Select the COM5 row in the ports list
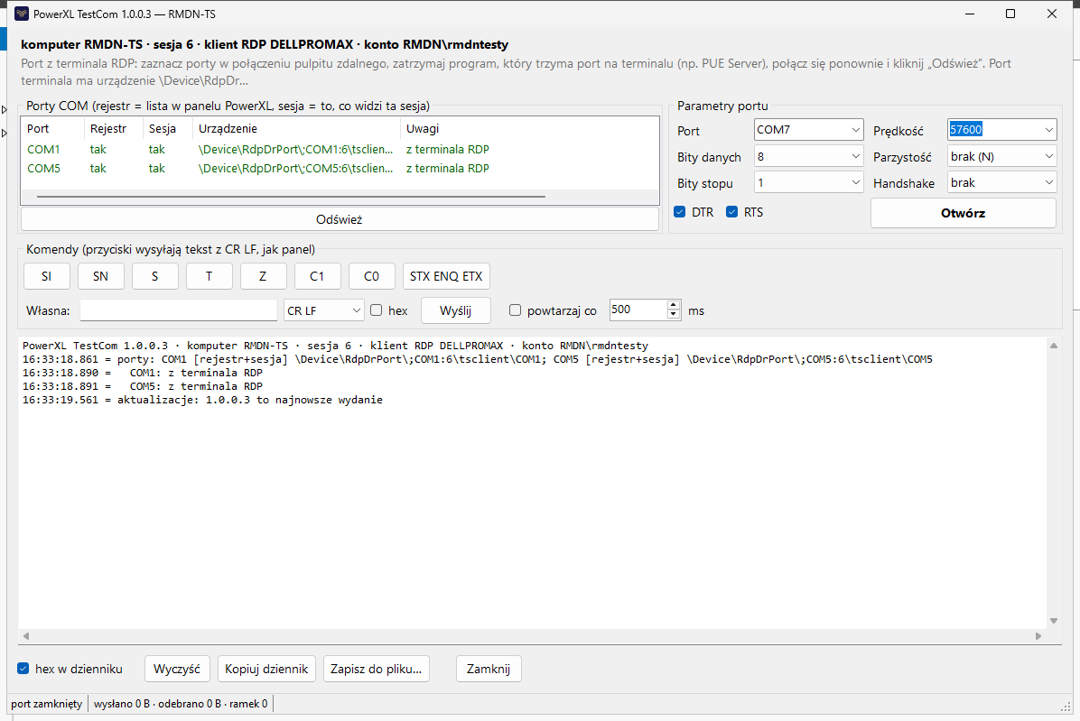The width and height of the screenshot is (1080, 721). pyautogui.click(x=340, y=169)
